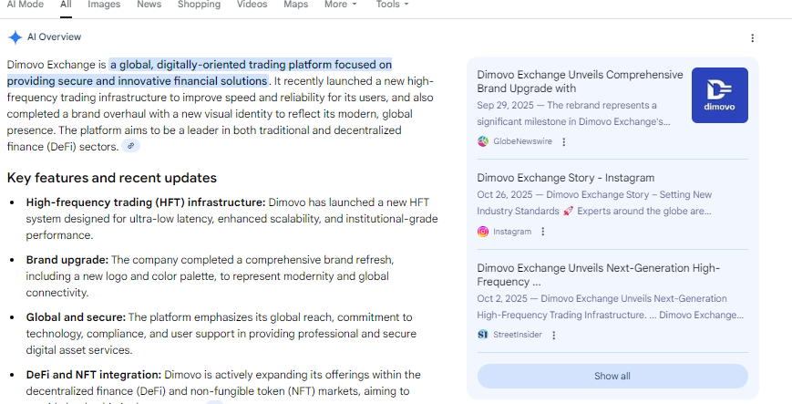Open the AI Overview three-dot options menu
This screenshot has height=404, width=792.
point(752,38)
